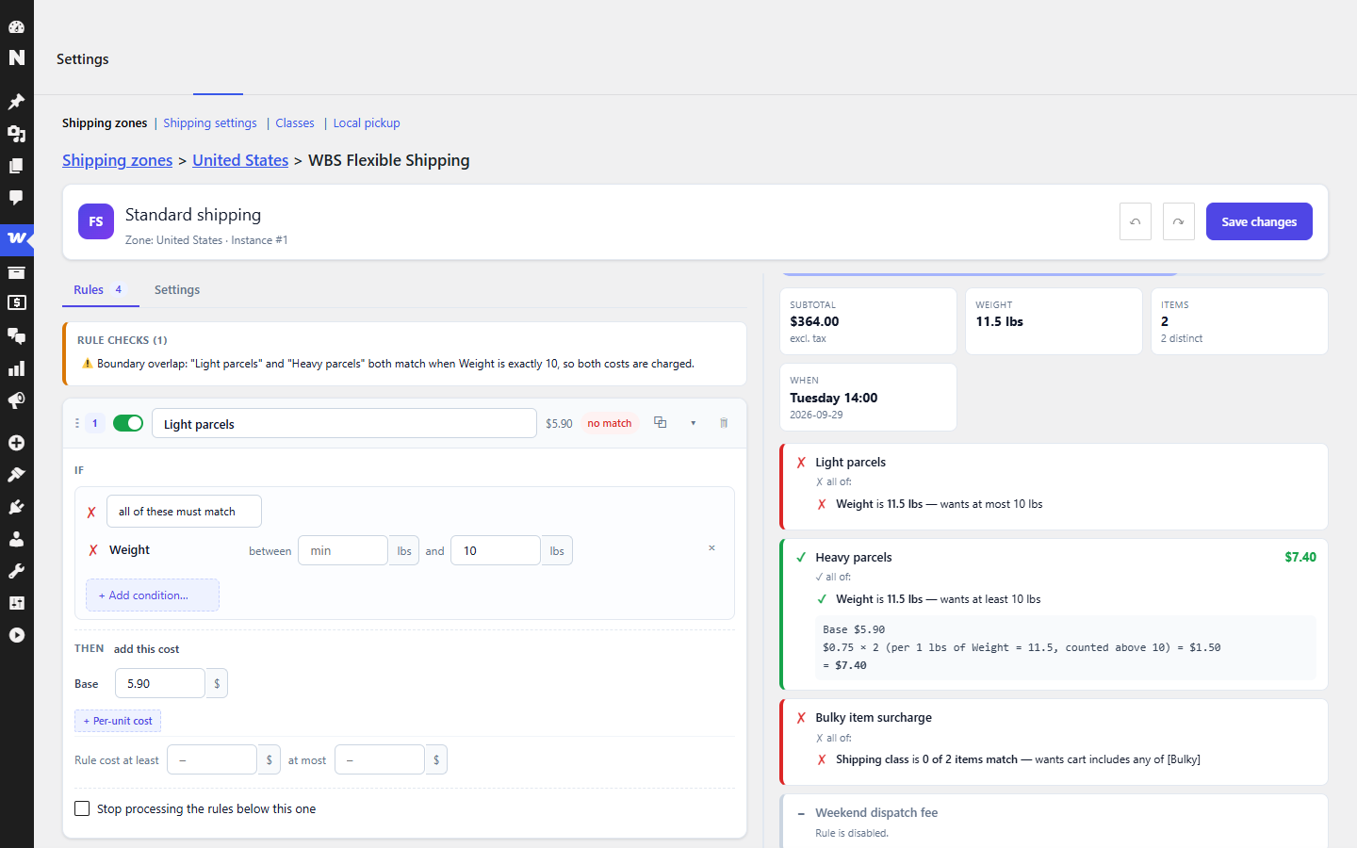1357x848 pixels.
Task: Open the Payments dollar icon in sidebar
Action: click(16, 302)
